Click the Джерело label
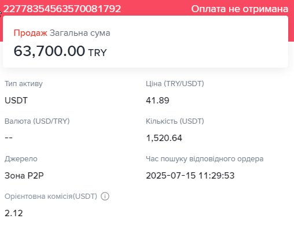This screenshot has height=226, width=294. 21,159
